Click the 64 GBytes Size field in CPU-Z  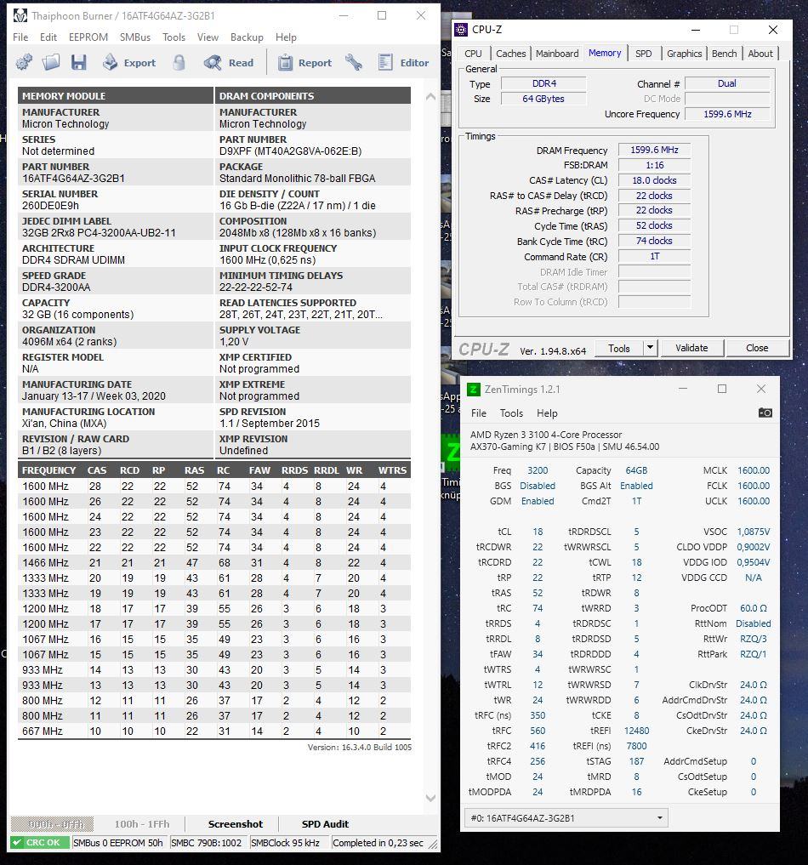[x=543, y=99]
